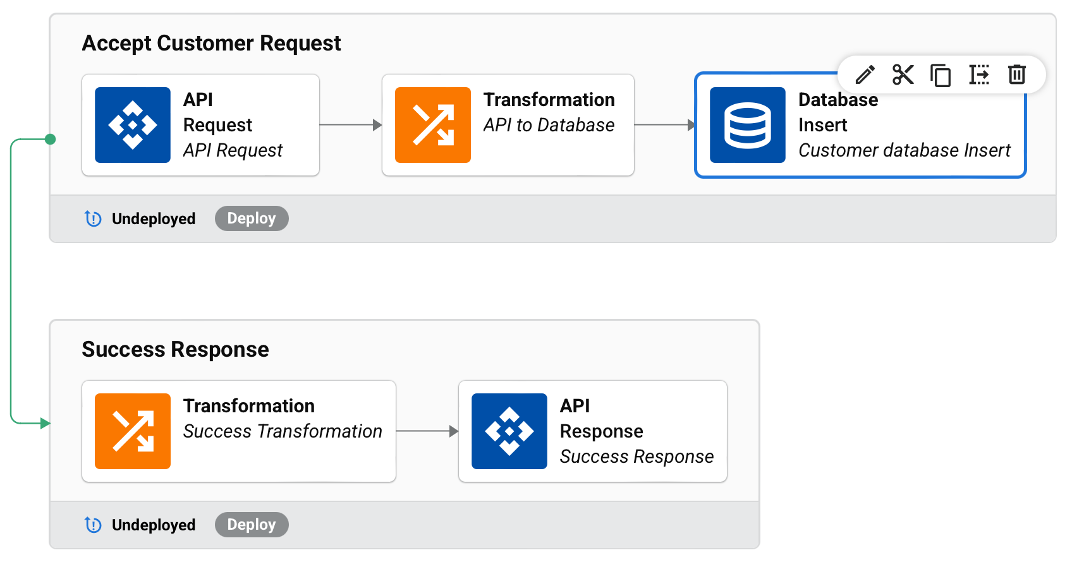Click the scissors cut icon

[x=903, y=75]
